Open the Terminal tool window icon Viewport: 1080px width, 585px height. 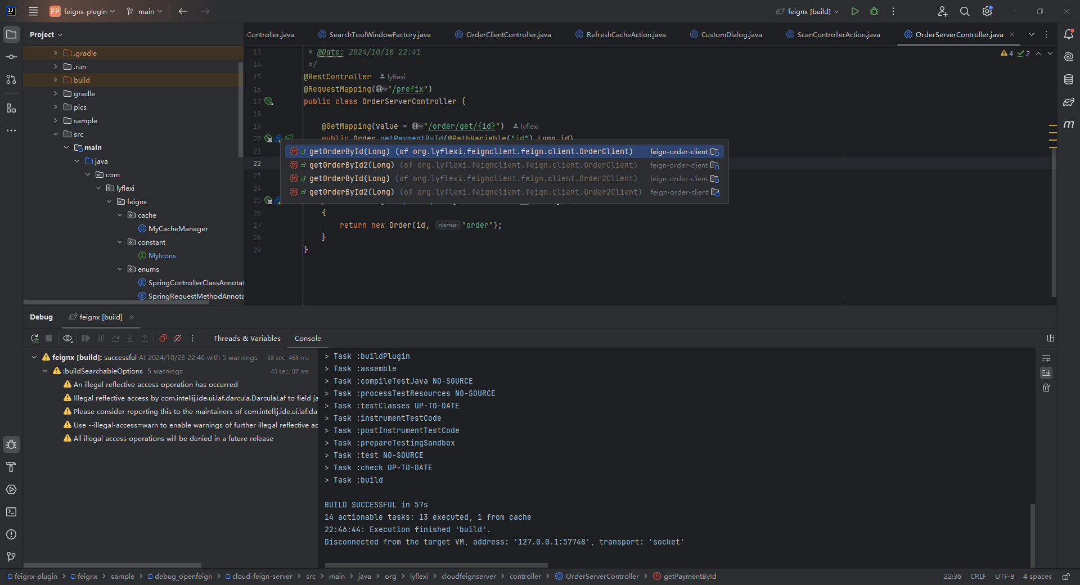click(11, 512)
